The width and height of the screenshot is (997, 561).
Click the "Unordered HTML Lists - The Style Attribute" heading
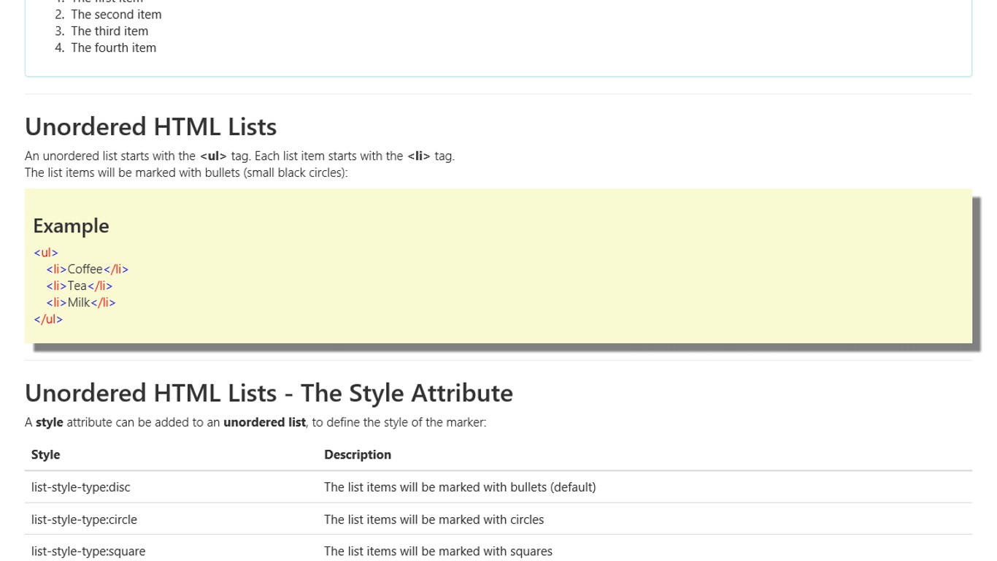coord(269,393)
